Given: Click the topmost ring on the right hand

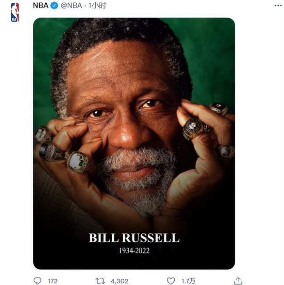Looking at the screenshot, I should 218,109.
